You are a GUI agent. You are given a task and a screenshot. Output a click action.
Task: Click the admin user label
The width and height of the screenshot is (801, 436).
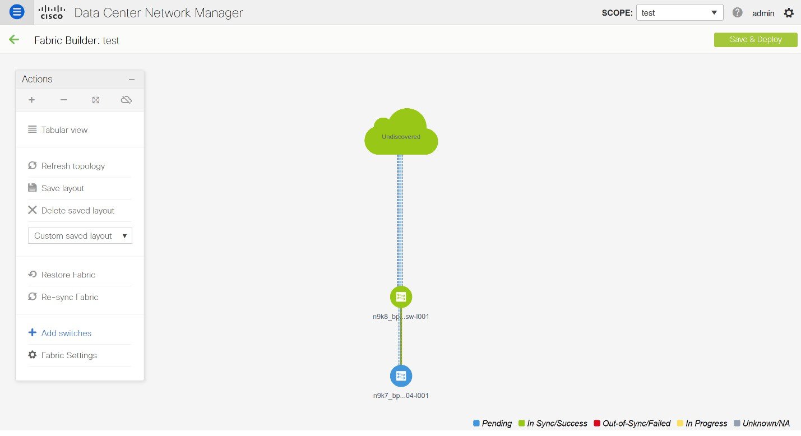pos(763,13)
